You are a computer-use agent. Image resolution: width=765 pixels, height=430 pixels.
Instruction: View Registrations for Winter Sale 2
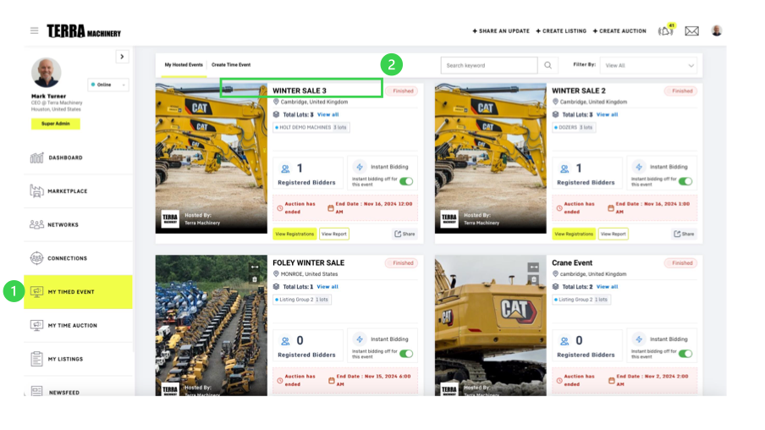coord(574,234)
